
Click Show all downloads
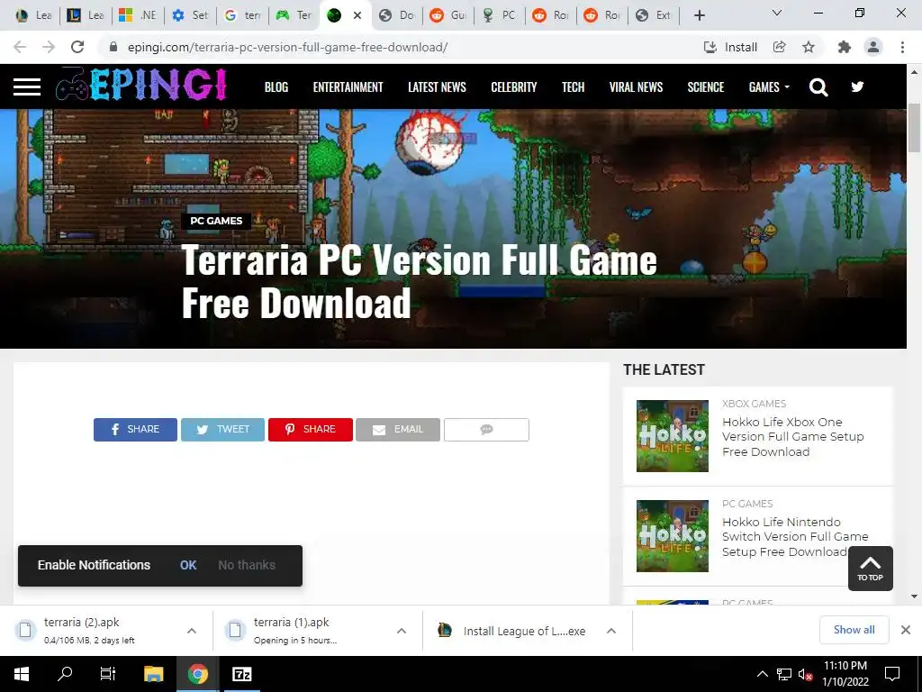point(854,630)
